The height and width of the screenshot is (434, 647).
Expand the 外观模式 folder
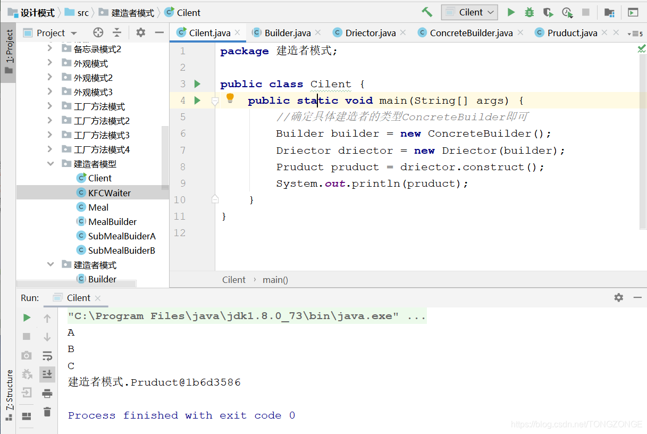pos(50,63)
